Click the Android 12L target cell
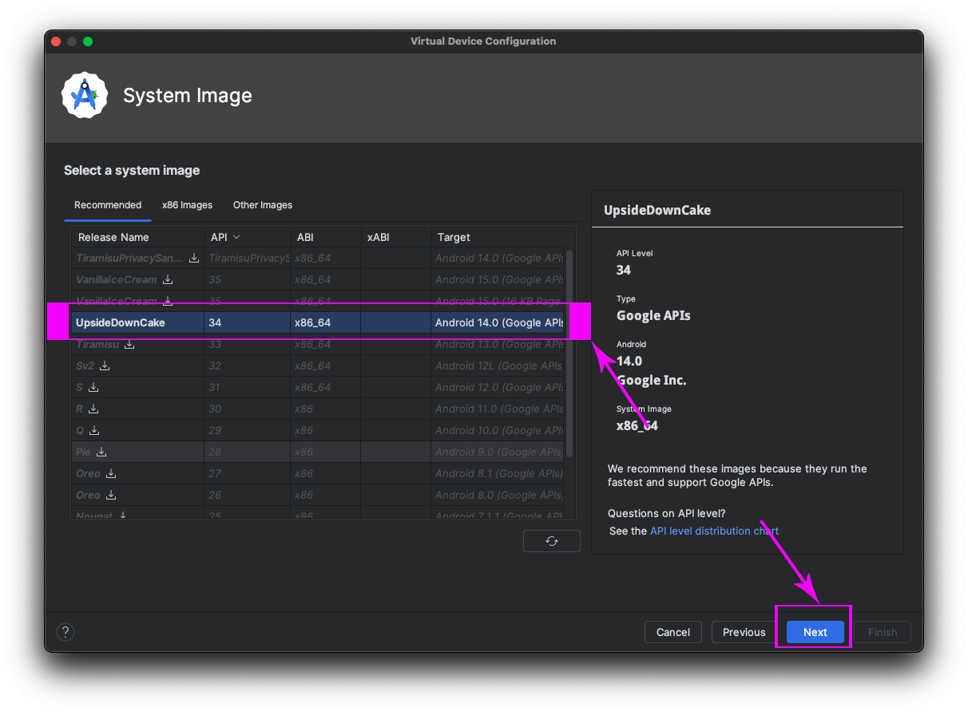968x711 pixels. coord(498,366)
